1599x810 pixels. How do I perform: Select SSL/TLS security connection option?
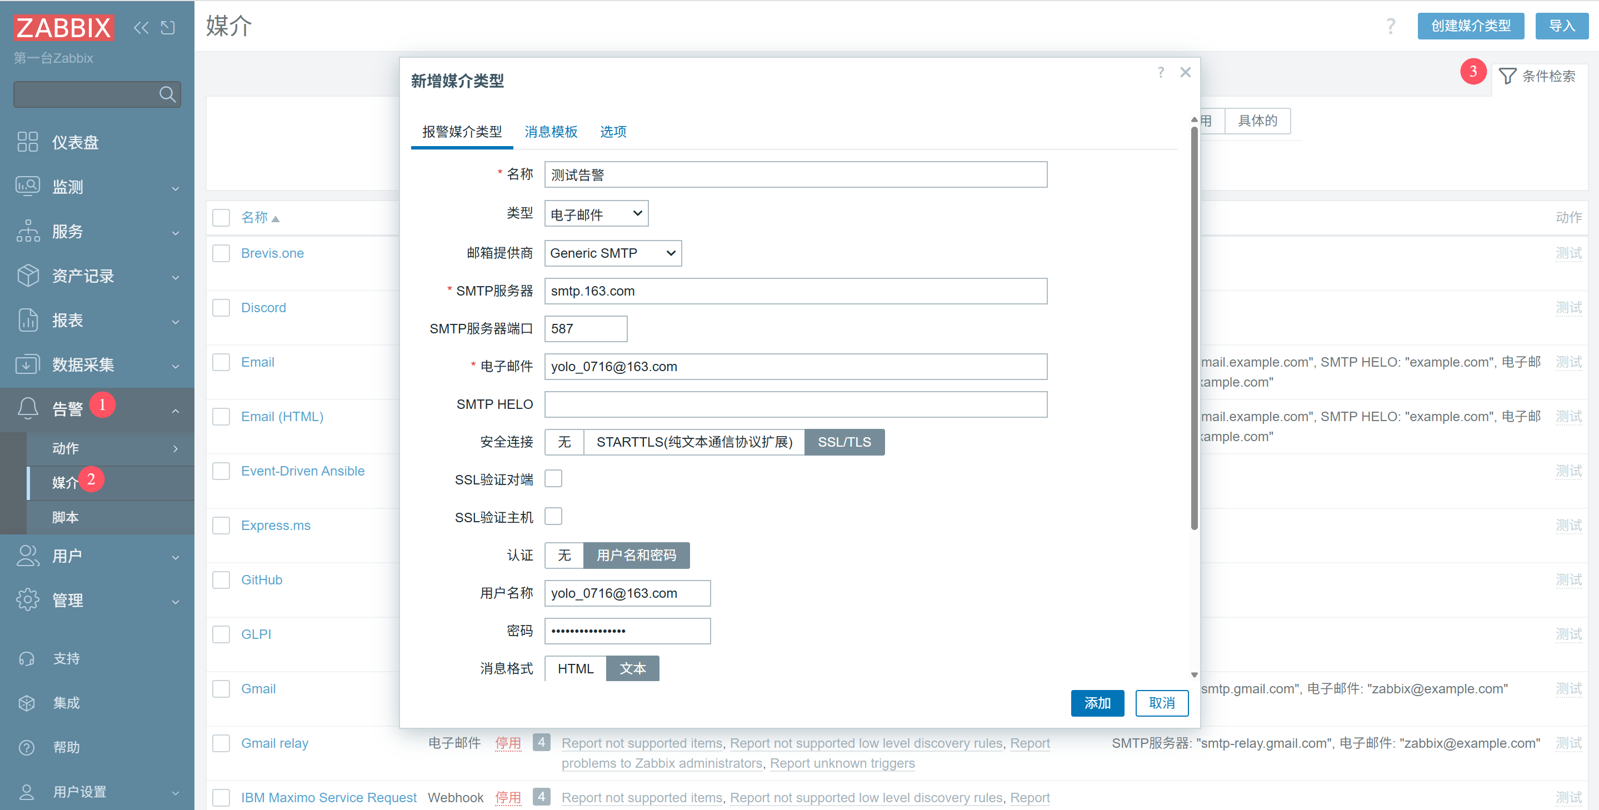click(x=844, y=442)
